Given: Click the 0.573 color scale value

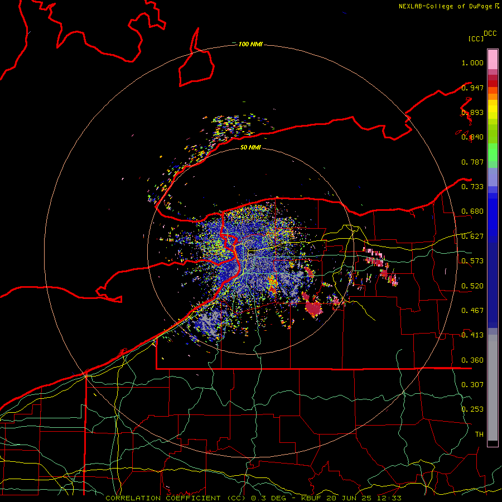Looking at the screenshot, I should coord(472,261).
